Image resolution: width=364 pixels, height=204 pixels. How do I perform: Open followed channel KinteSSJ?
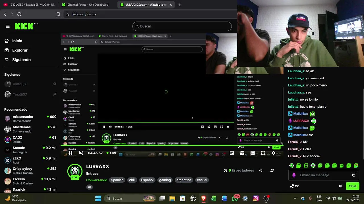[x=30, y=84]
